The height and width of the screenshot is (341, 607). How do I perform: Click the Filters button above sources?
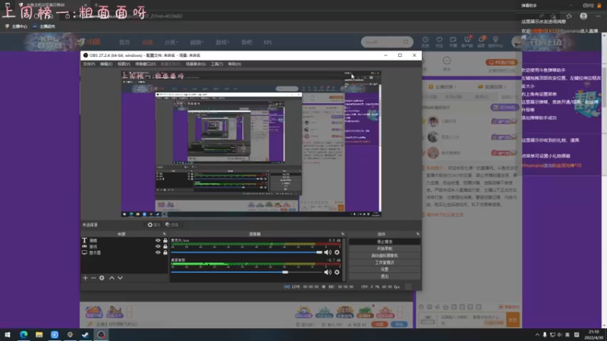[x=172, y=224]
